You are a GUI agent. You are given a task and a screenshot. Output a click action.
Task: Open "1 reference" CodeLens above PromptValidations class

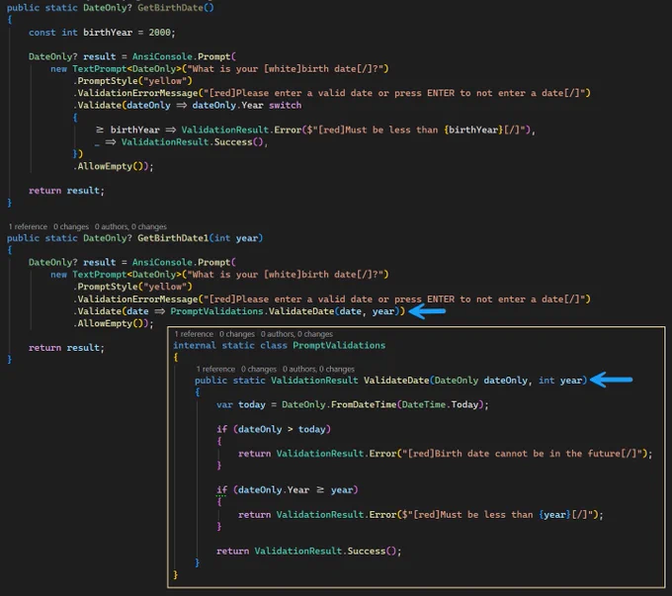[194, 334]
